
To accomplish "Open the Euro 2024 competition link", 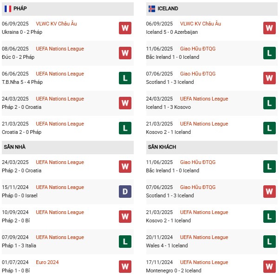I will 47,262.
